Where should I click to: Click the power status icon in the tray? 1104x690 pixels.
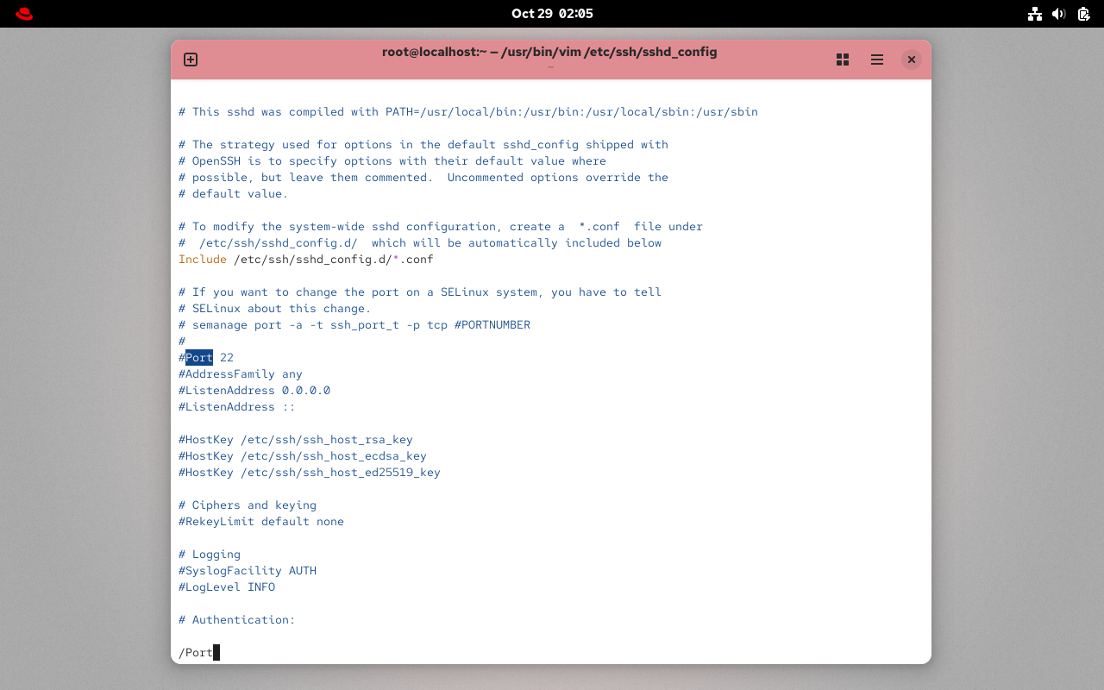pos(1082,14)
